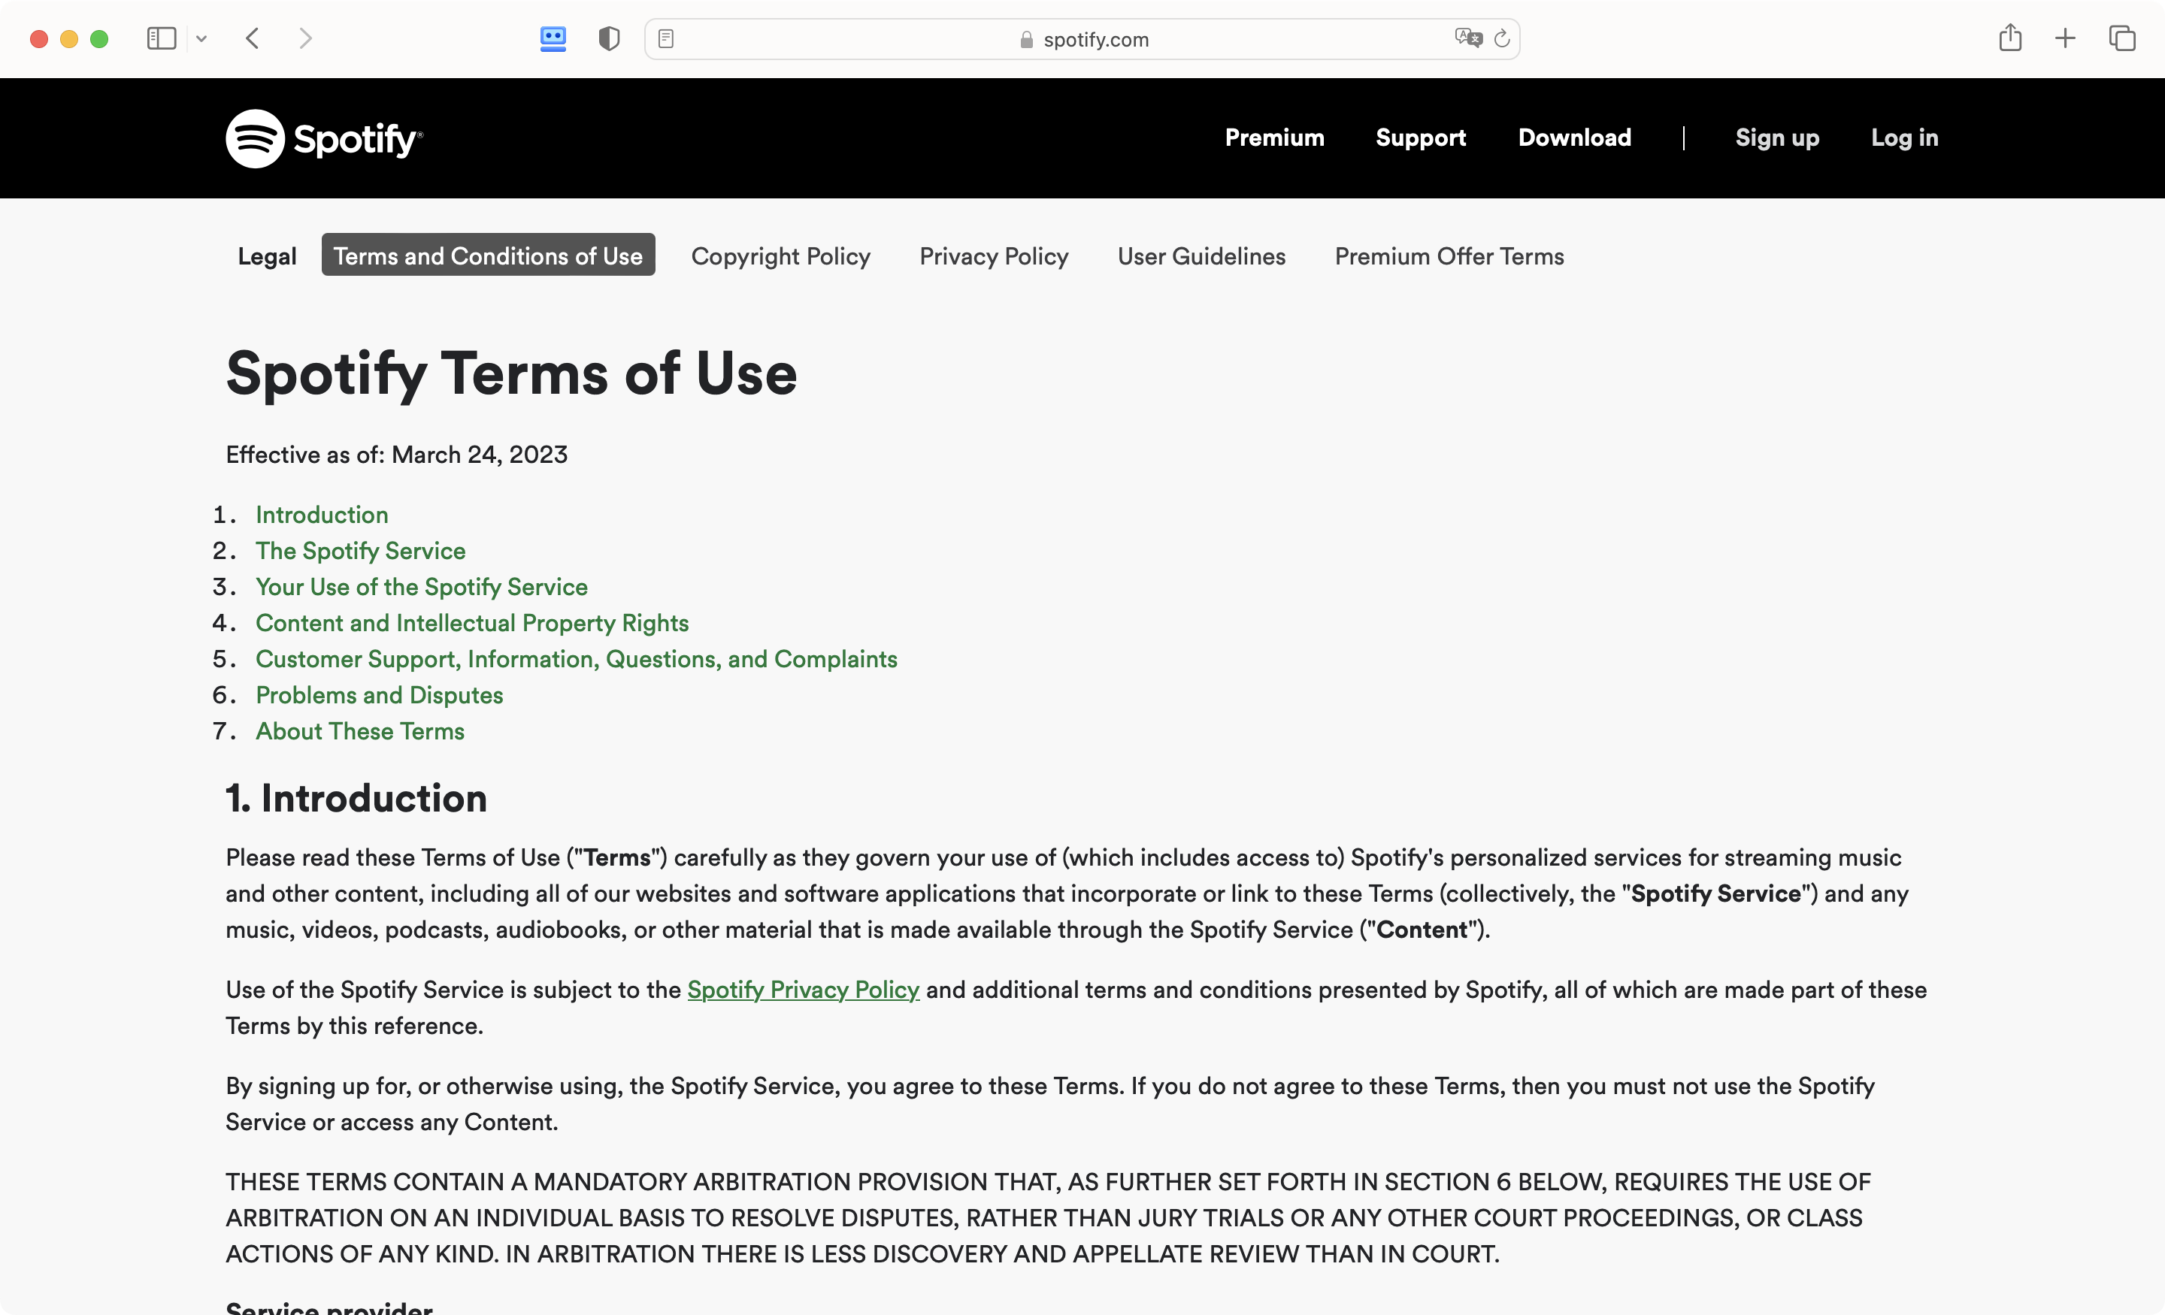The height and width of the screenshot is (1315, 2165).
Task: Click the spotify.com address field
Action: tap(1082, 40)
